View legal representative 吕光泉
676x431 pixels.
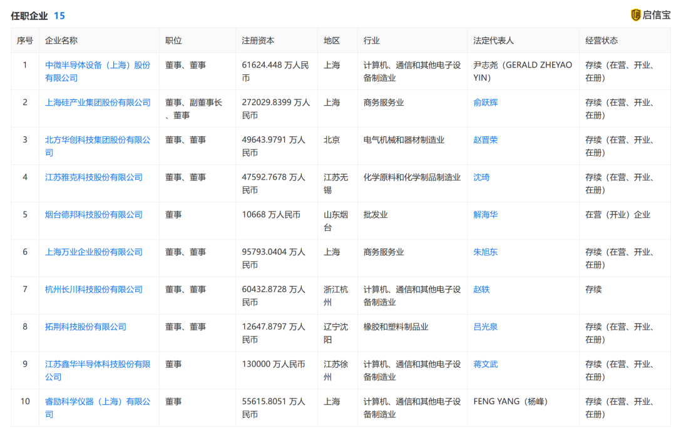coord(486,327)
